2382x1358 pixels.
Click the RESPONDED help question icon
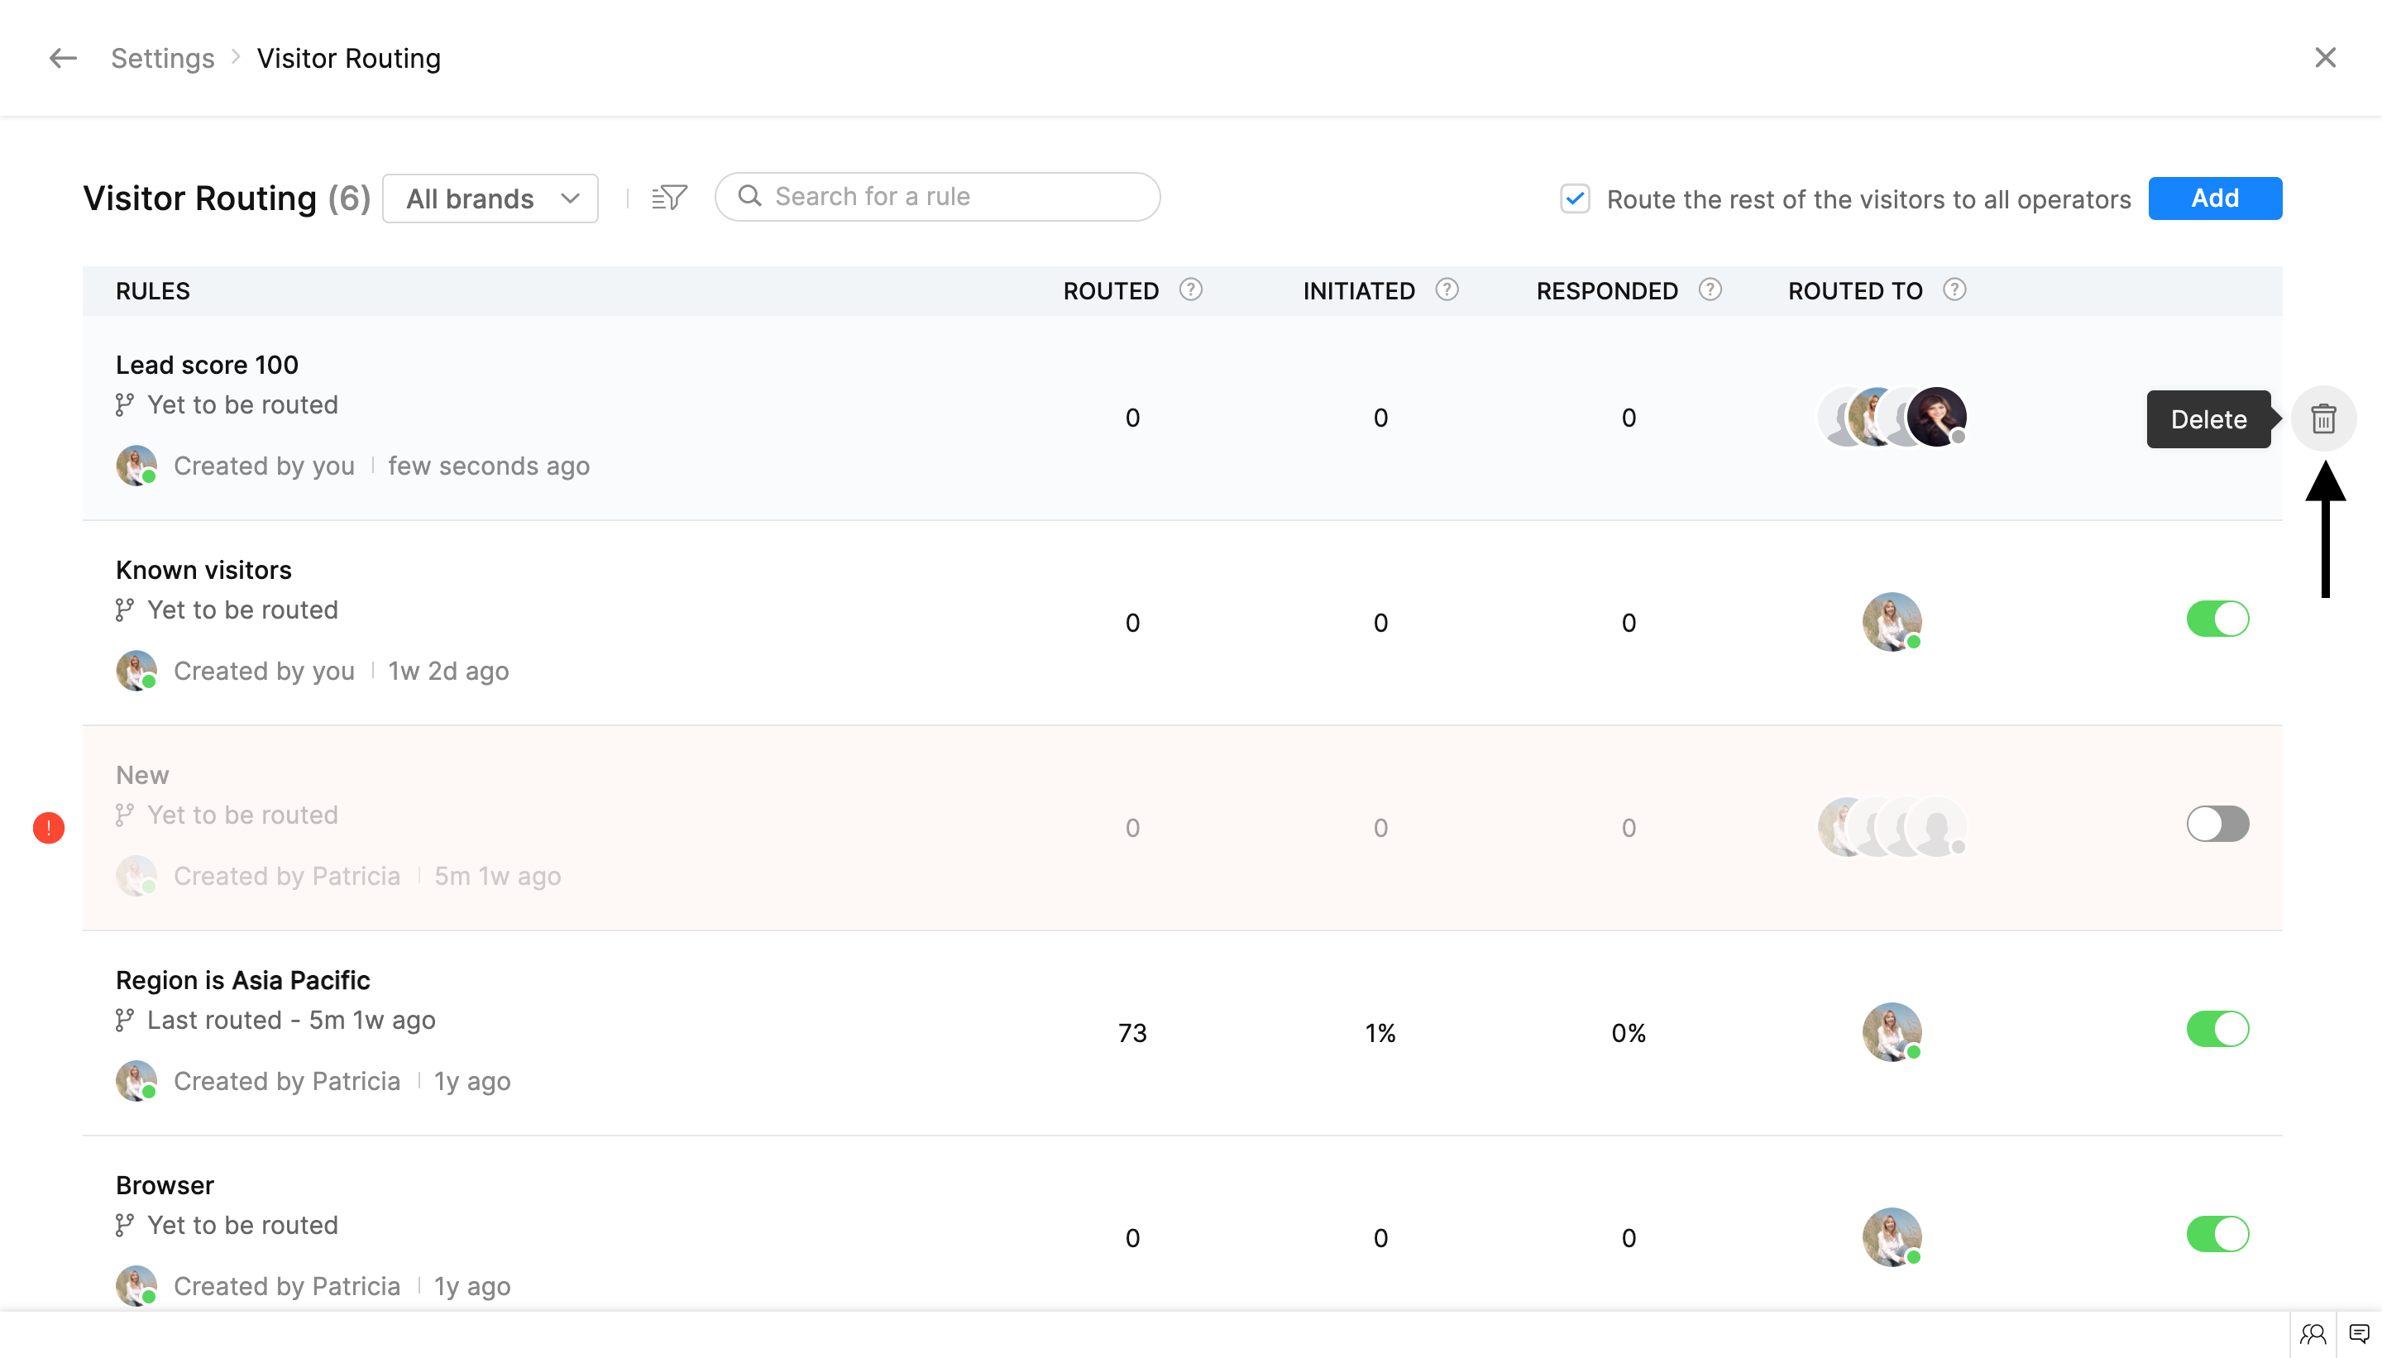click(x=1709, y=290)
